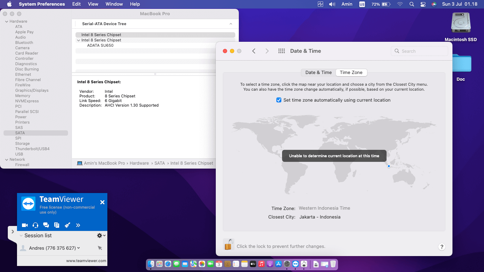Select Graphics/Displays in the sidebar
This screenshot has width=484, height=272.
[32, 90]
